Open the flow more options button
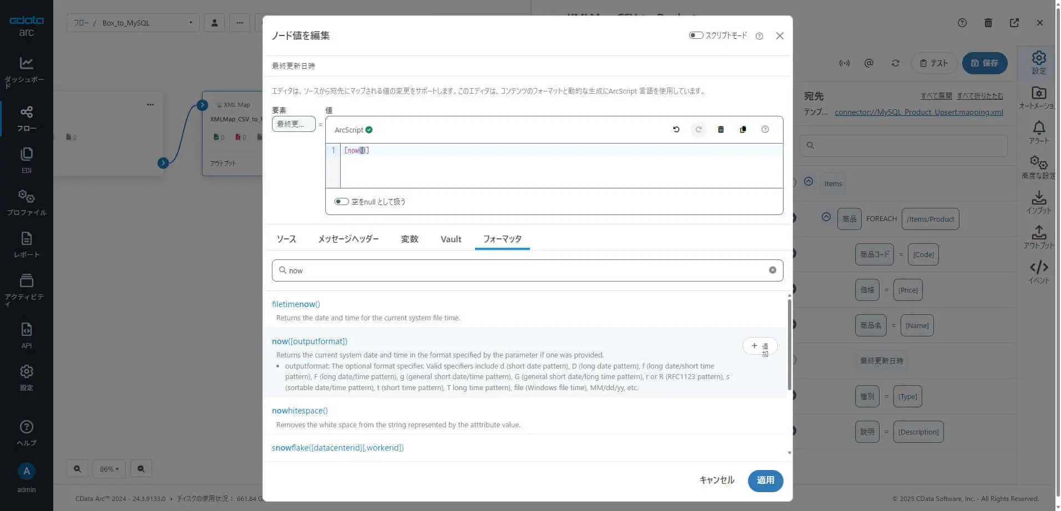1061x511 pixels. (x=240, y=23)
